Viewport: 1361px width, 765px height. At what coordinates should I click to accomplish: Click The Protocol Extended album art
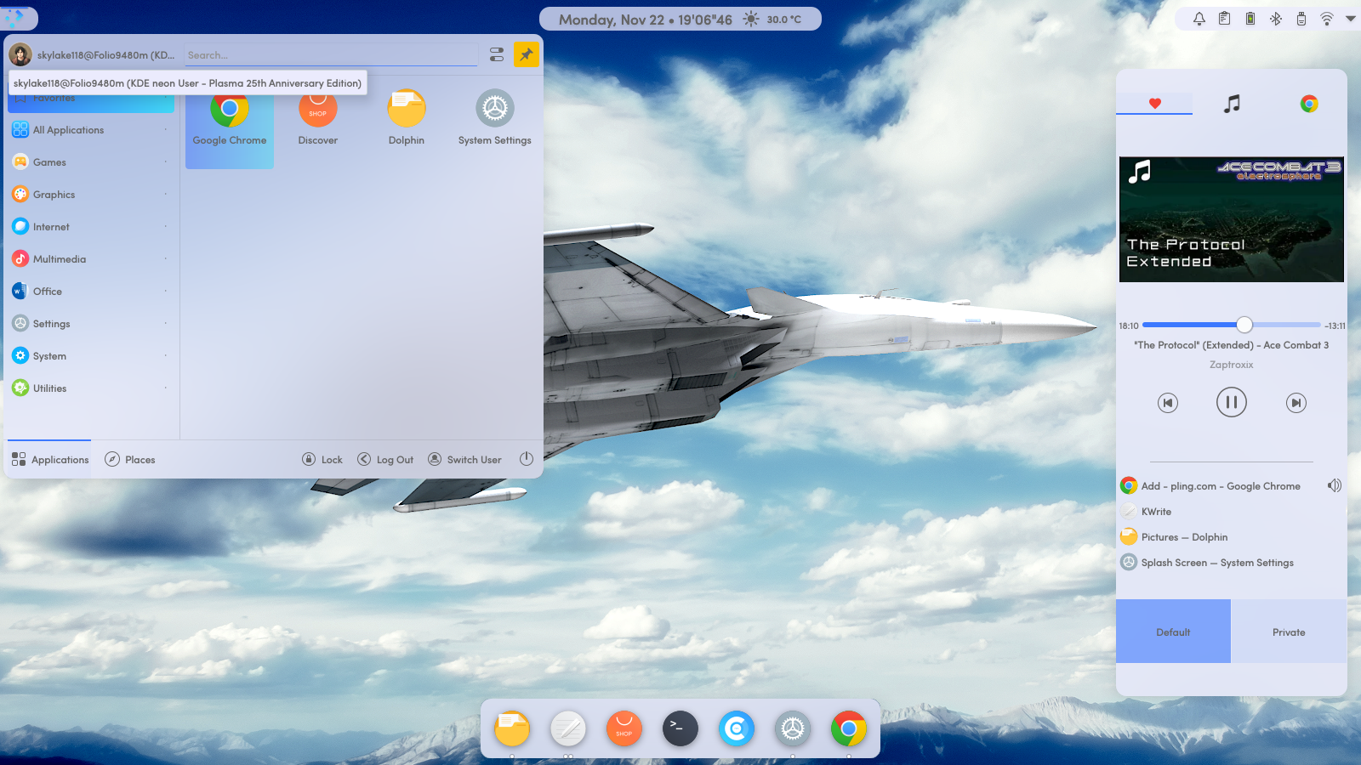tap(1232, 219)
